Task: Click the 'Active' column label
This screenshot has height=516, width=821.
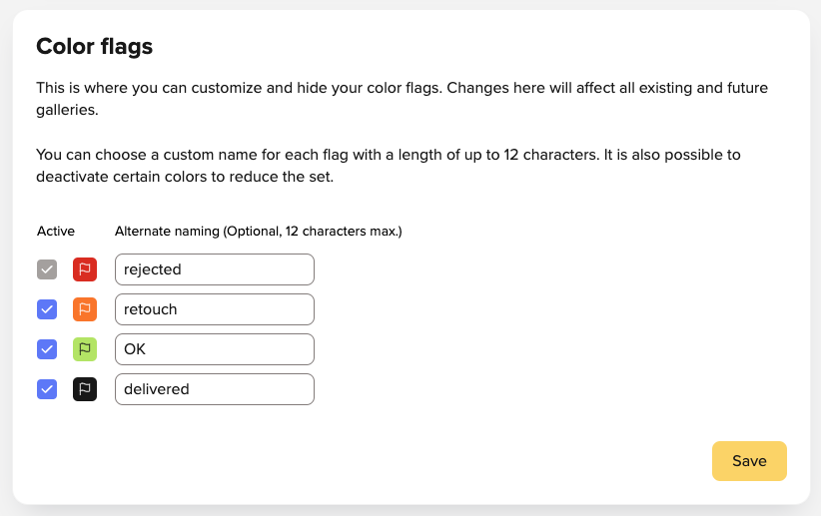Action: pyautogui.click(x=56, y=232)
